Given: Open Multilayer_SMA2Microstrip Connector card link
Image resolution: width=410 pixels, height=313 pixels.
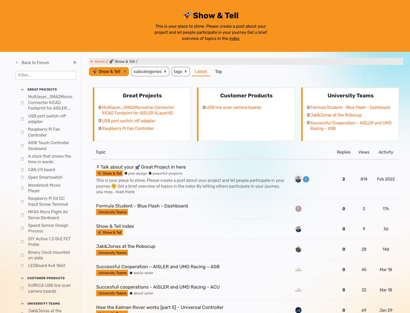Looking at the screenshot, I should click(x=138, y=110).
